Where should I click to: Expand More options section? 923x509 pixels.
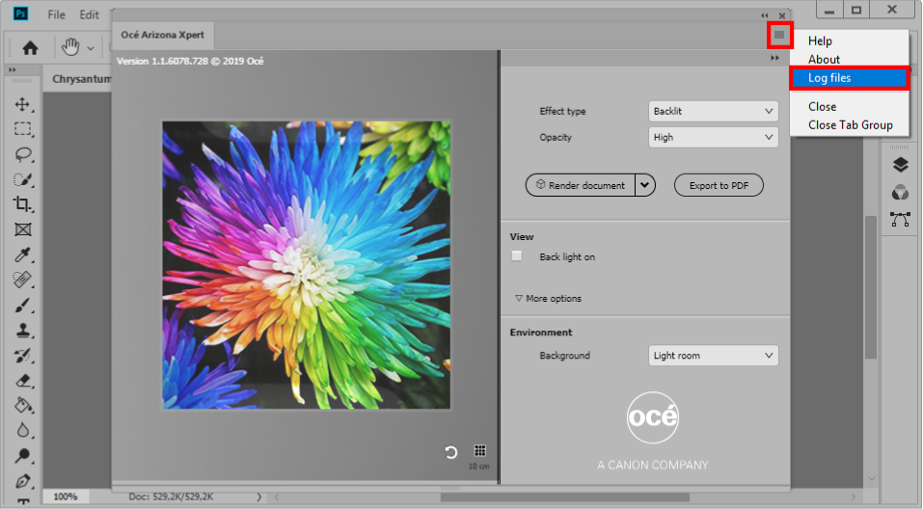click(548, 299)
